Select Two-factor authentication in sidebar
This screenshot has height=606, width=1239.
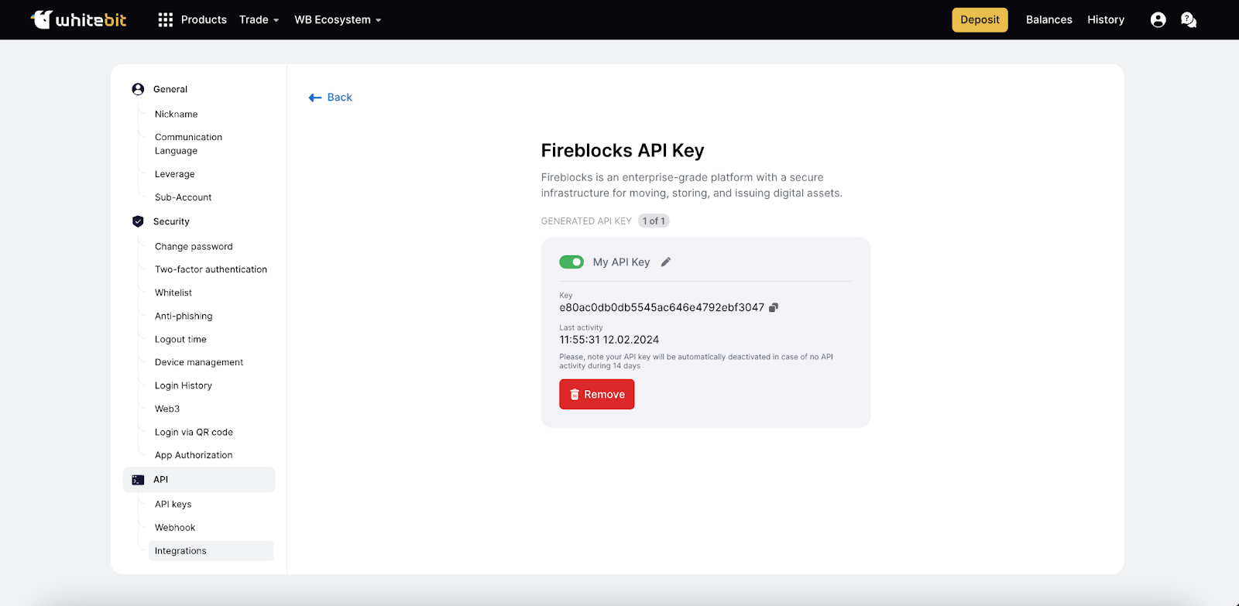(x=211, y=269)
